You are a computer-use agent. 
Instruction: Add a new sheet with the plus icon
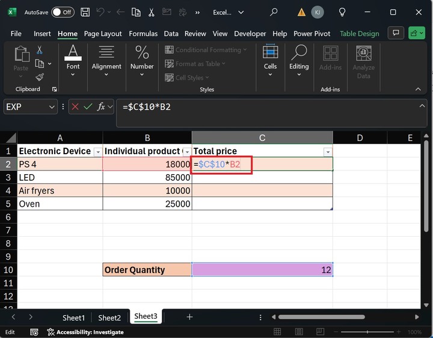(x=189, y=317)
